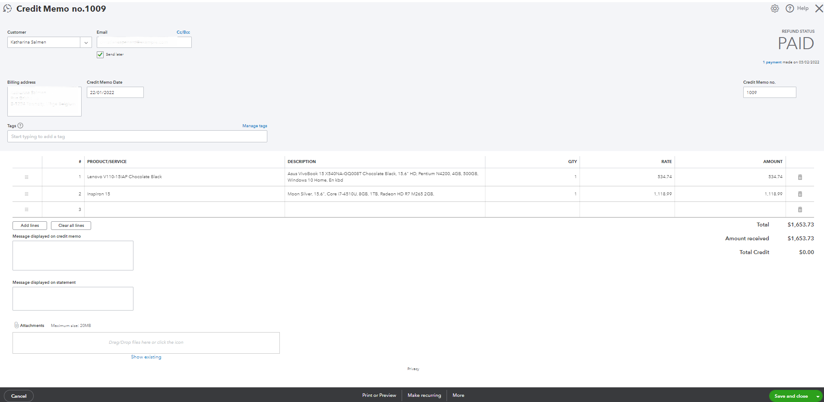This screenshot has width=824, height=402.
Task: Click the Customer name field
Action: click(x=44, y=42)
